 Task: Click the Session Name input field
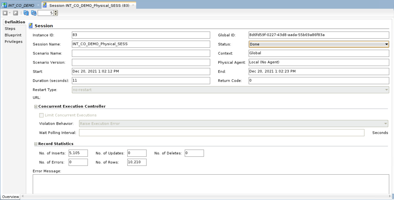141,44
